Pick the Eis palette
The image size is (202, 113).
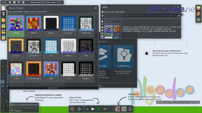[x=51, y=49]
